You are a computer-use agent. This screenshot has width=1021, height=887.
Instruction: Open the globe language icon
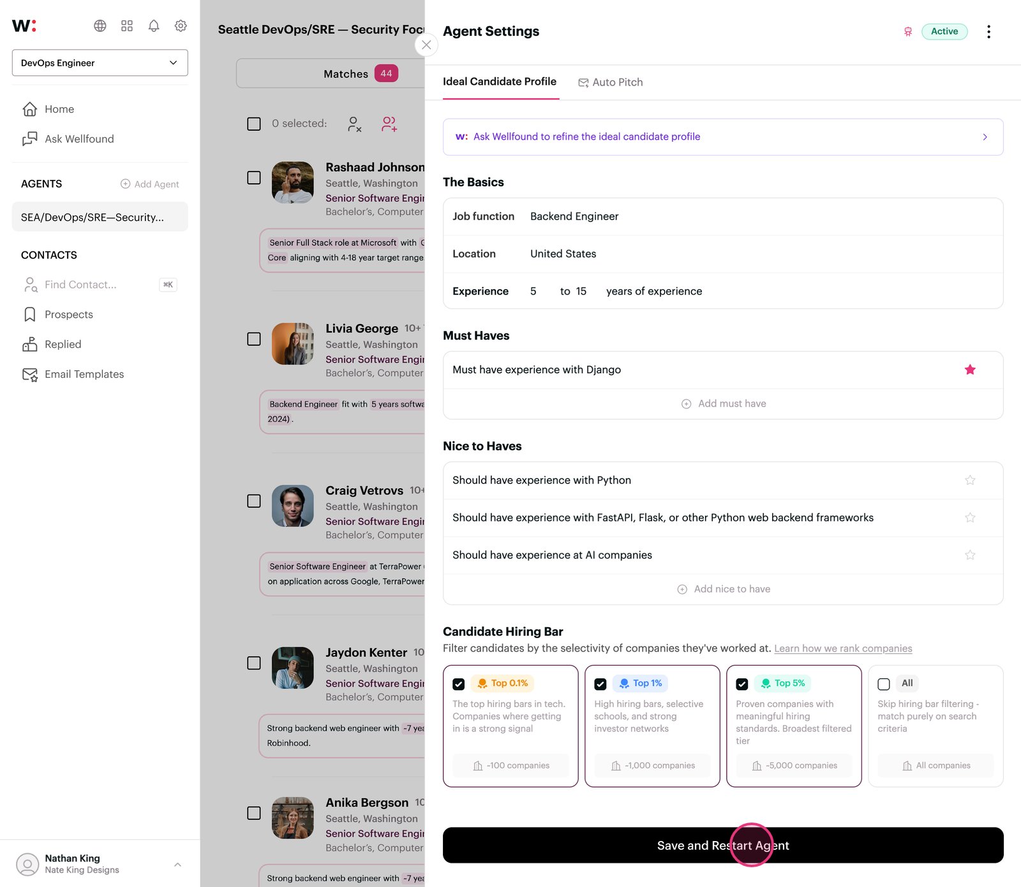[x=100, y=26]
